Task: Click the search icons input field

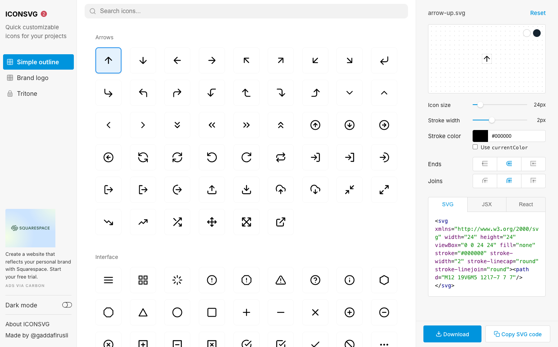Action: pyautogui.click(x=246, y=11)
